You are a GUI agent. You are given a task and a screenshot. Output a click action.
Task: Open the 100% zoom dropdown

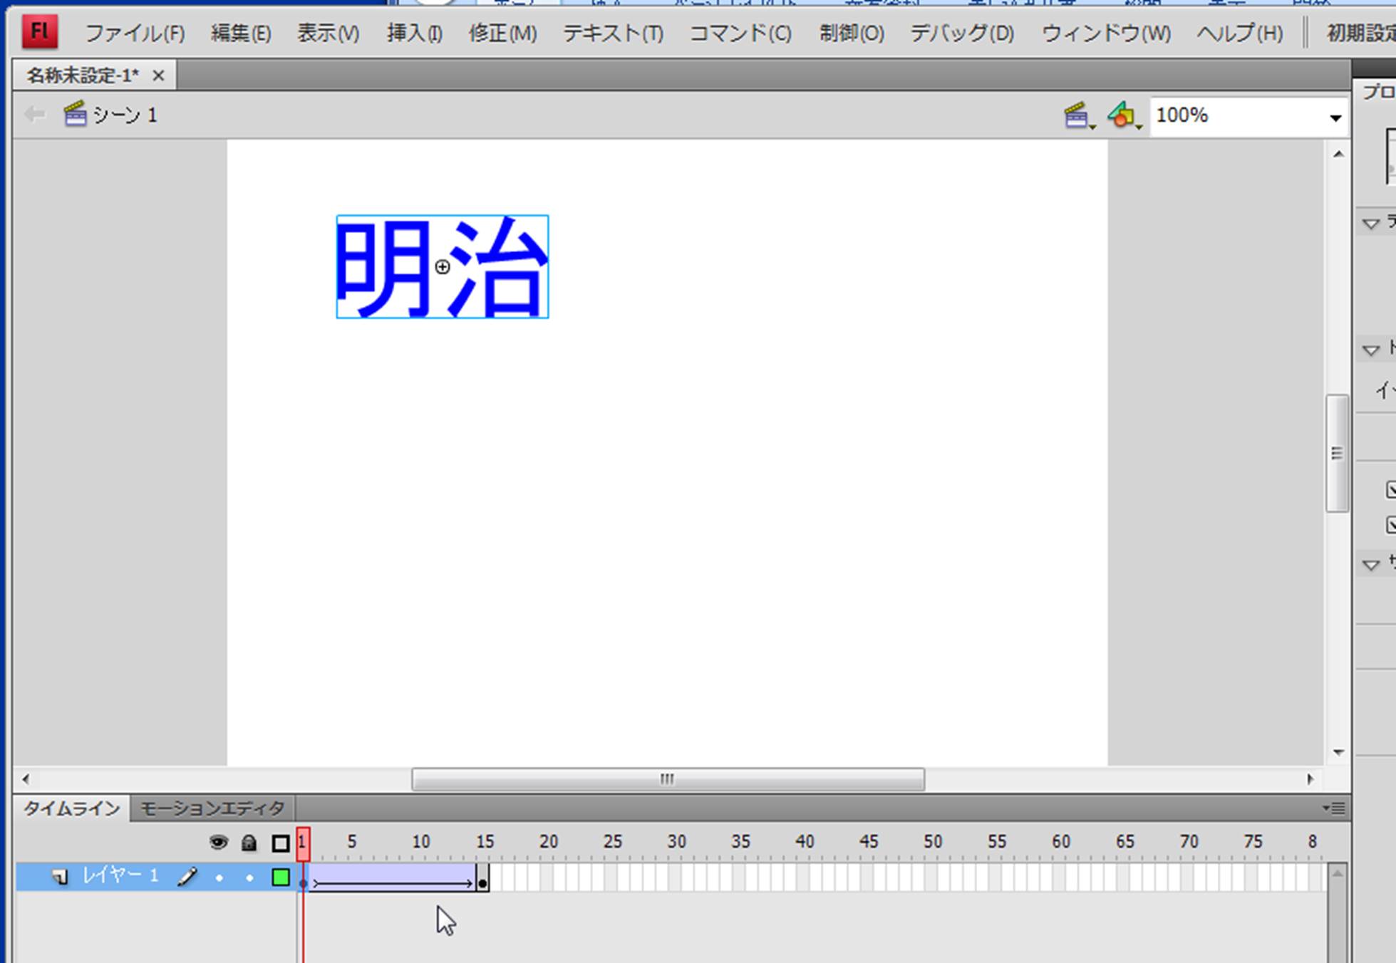click(1335, 118)
